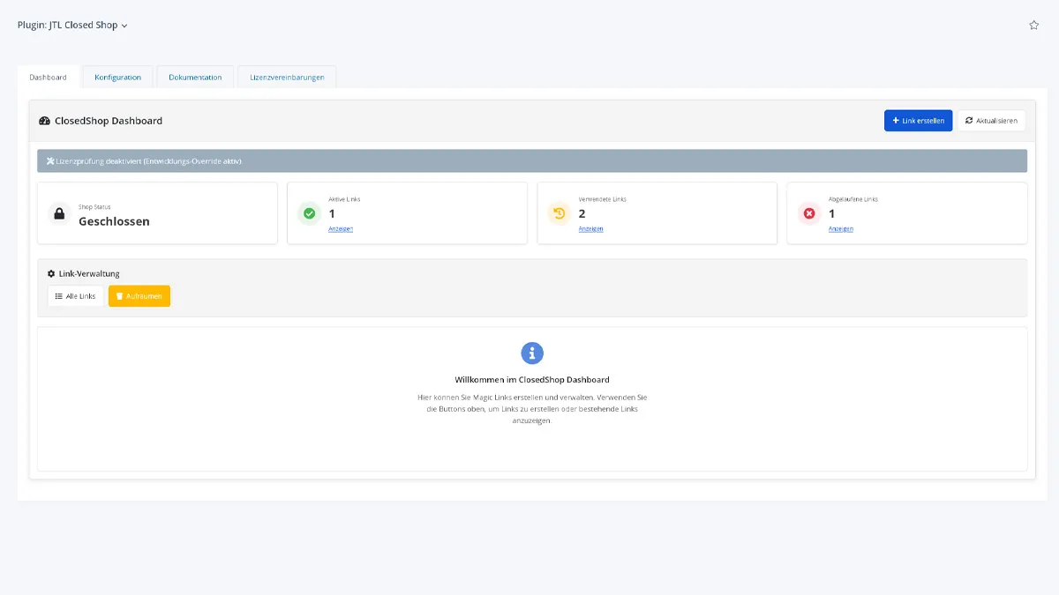Click the yellow history icon for Verwendete Links
The height and width of the screenshot is (595, 1059).
pos(559,213)
